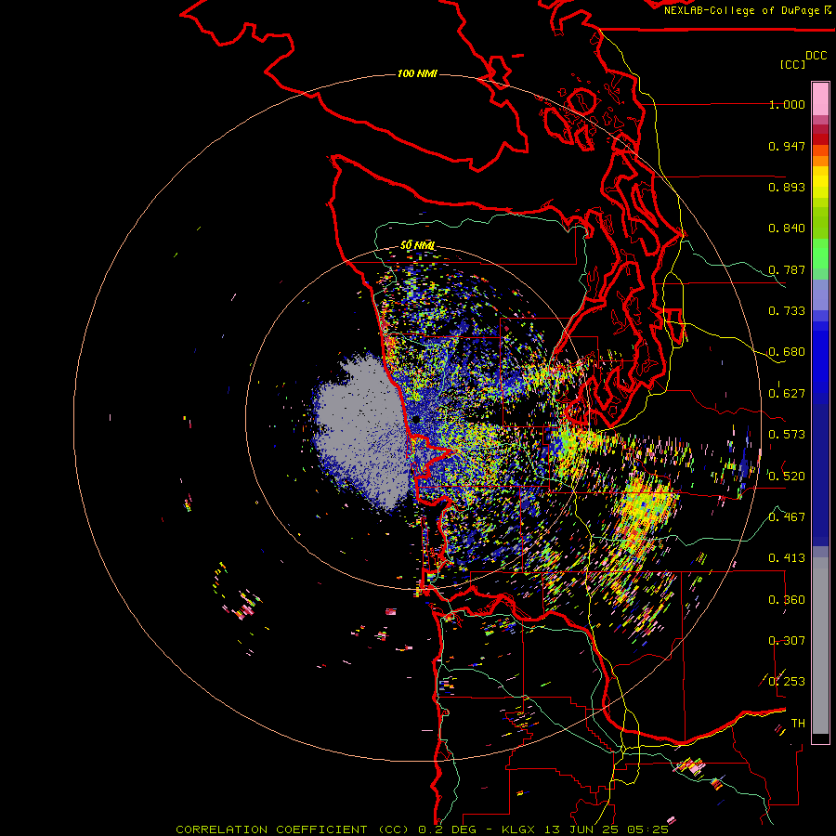Click the 0.360 legend value

787,600
